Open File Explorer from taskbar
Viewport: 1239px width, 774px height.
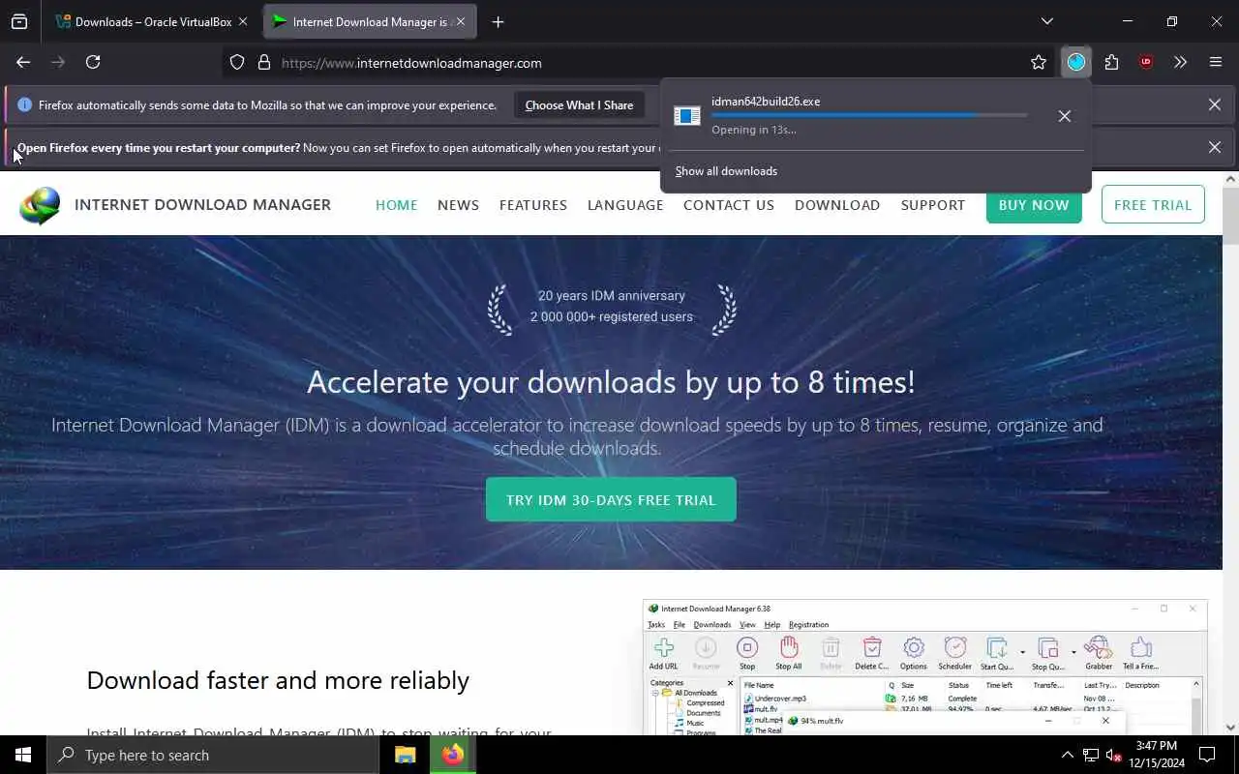pos(405,755)
